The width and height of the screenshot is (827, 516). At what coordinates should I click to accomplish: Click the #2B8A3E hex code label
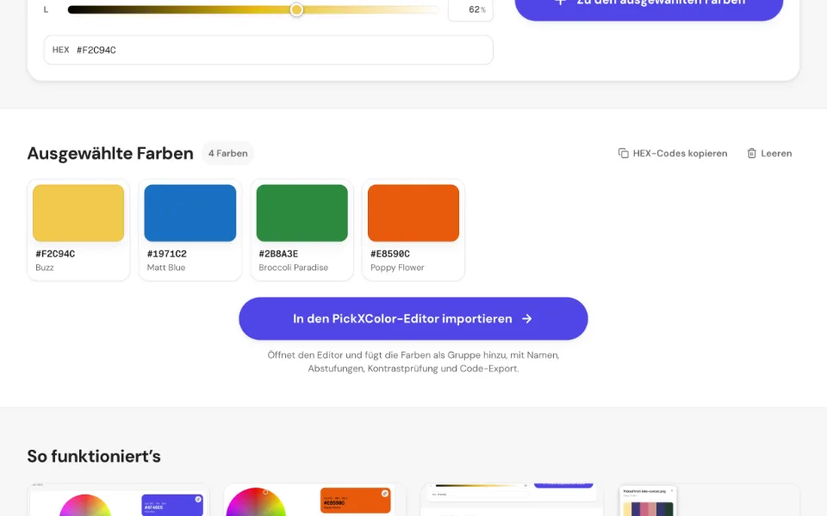click(x=278, y=254)
